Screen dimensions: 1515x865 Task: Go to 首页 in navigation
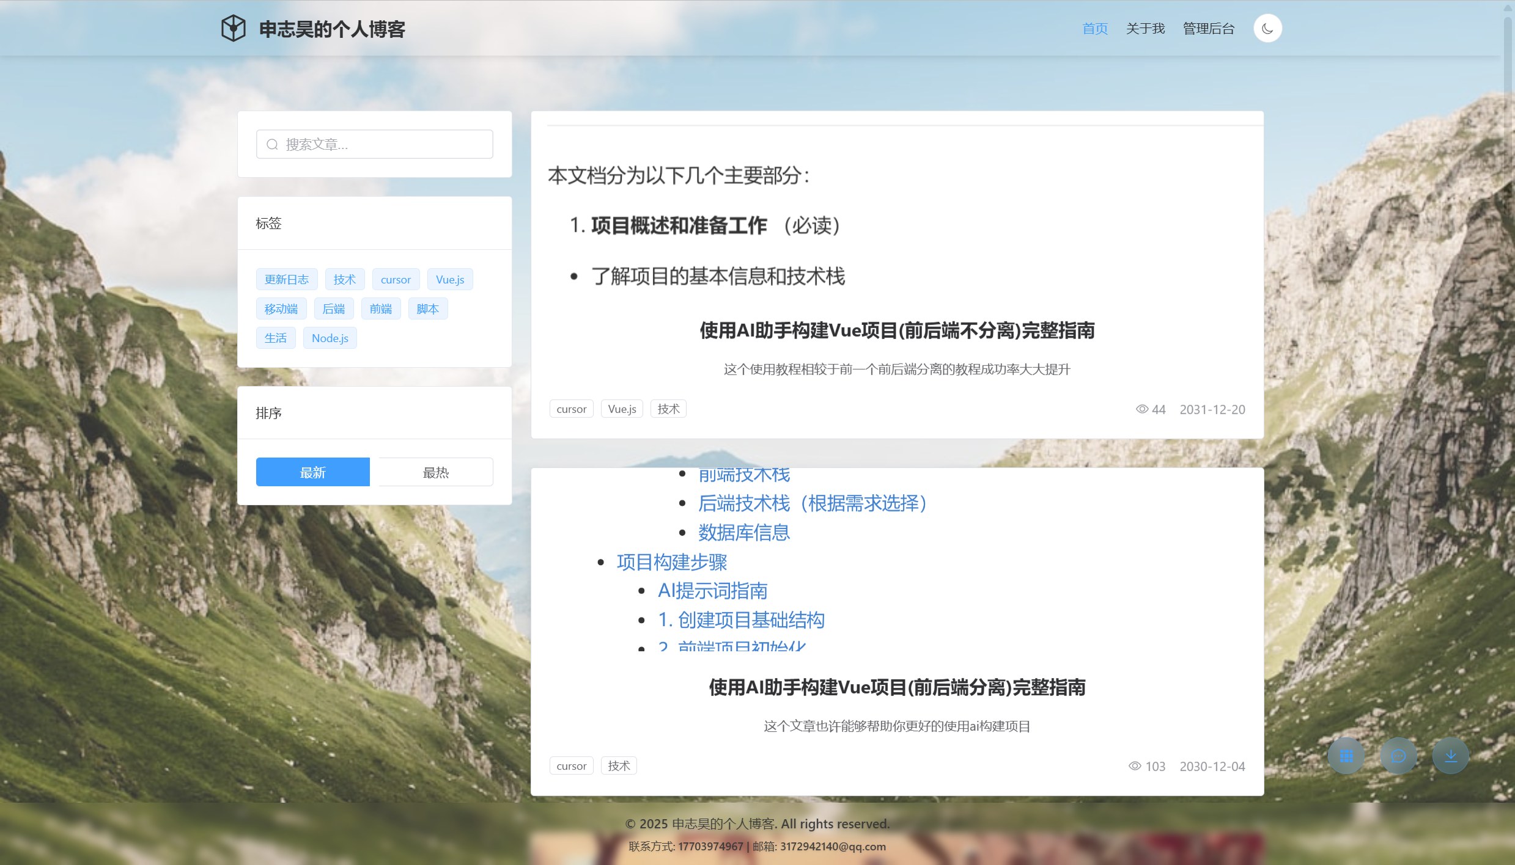click(1094, 29)
